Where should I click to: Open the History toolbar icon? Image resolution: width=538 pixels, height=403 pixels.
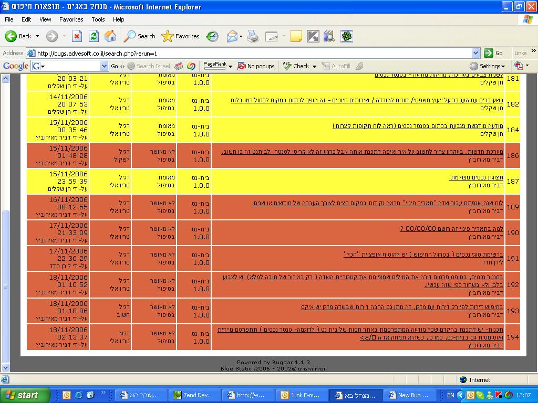212,36
